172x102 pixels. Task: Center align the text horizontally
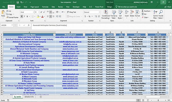[51, 17]
